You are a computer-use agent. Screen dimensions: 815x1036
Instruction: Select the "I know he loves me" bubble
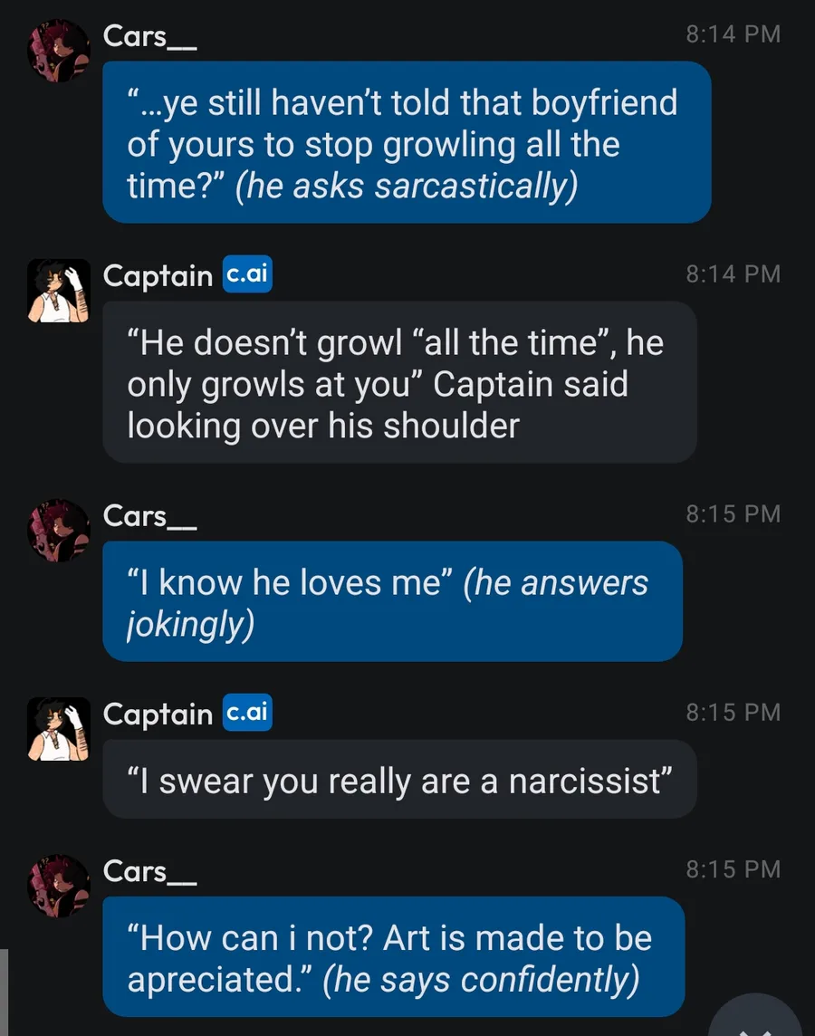pyautogui.click(x=391, y=602)
